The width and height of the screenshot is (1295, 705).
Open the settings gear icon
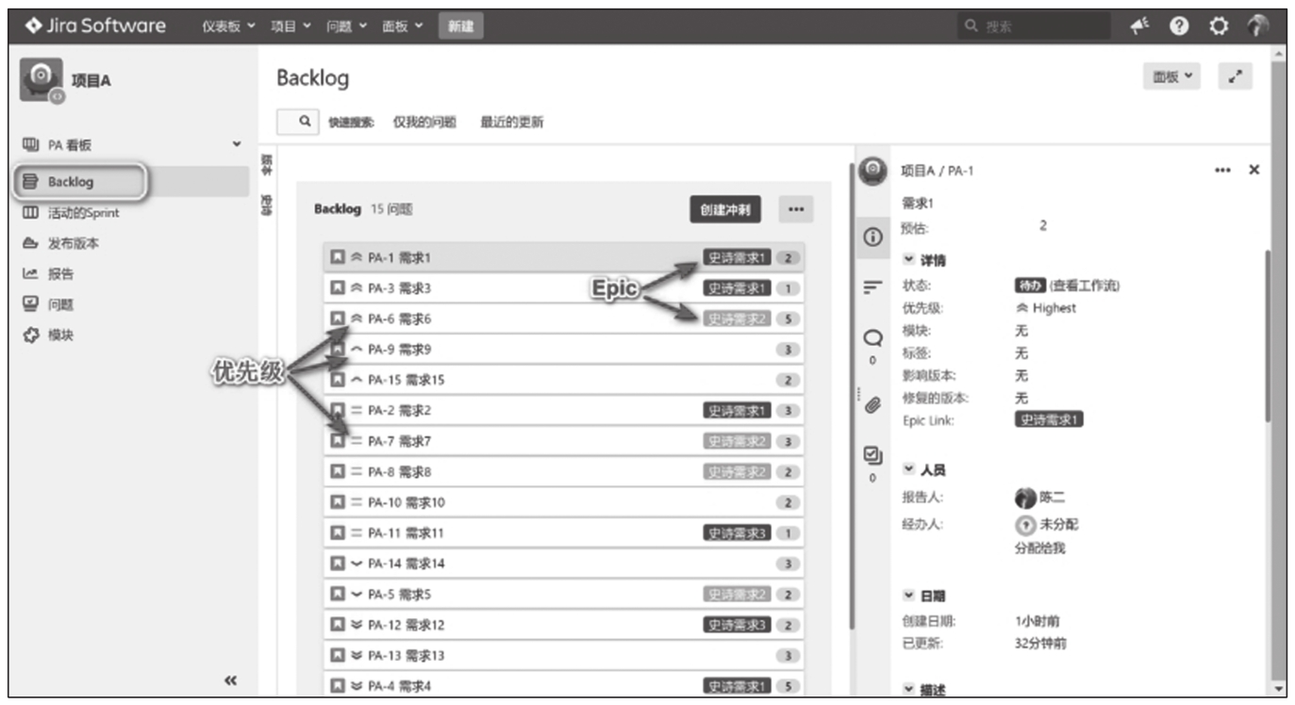pos(1219,27)
